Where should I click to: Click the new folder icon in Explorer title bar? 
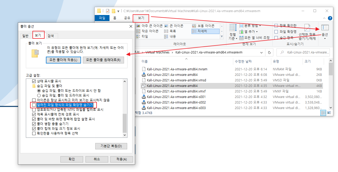pos(113,11)
